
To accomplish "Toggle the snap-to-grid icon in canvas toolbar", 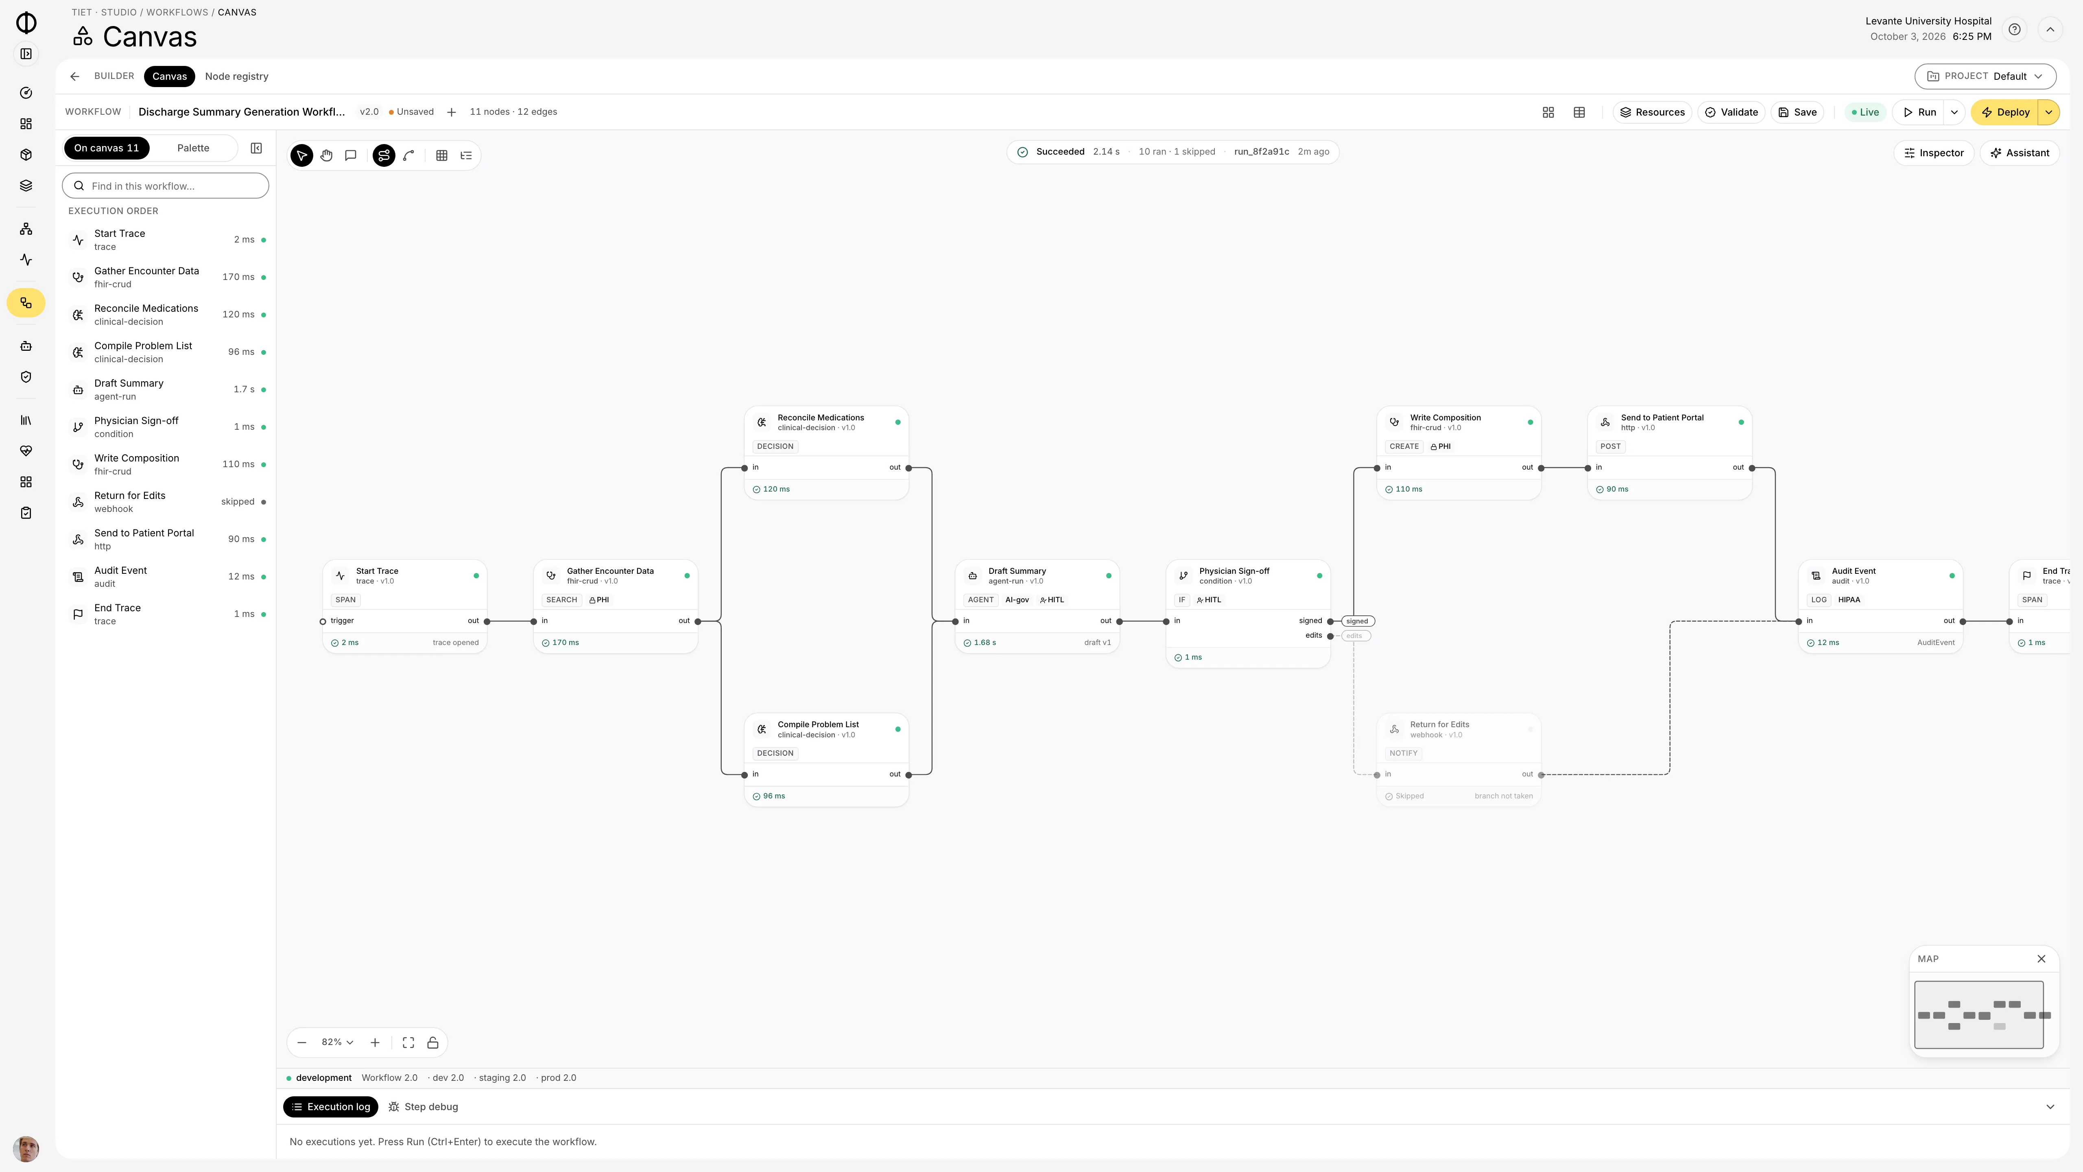I will 441,155.
